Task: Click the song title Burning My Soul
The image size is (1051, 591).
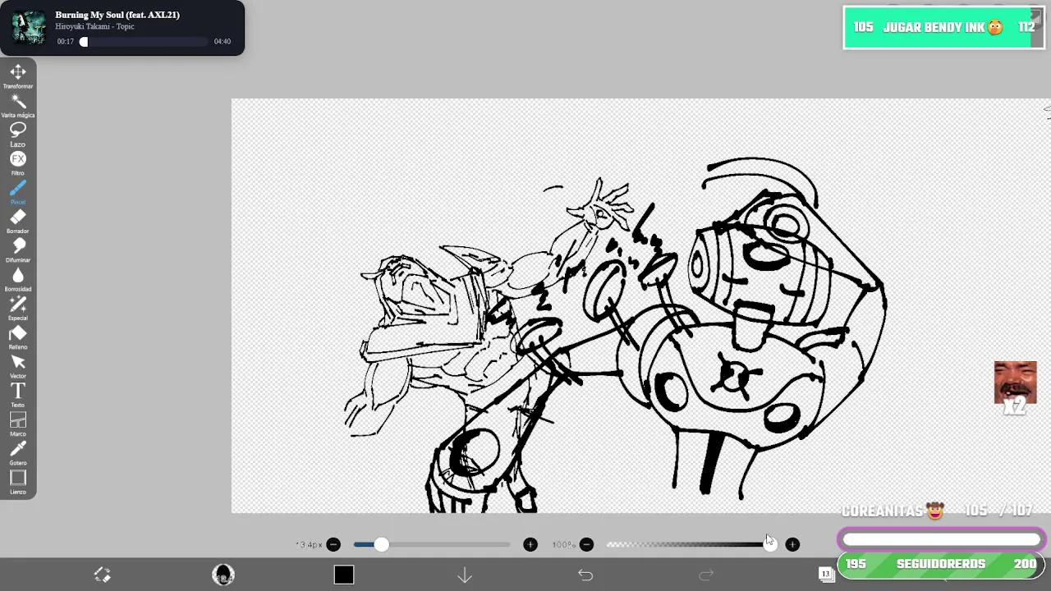Action: tap(117, 15)
